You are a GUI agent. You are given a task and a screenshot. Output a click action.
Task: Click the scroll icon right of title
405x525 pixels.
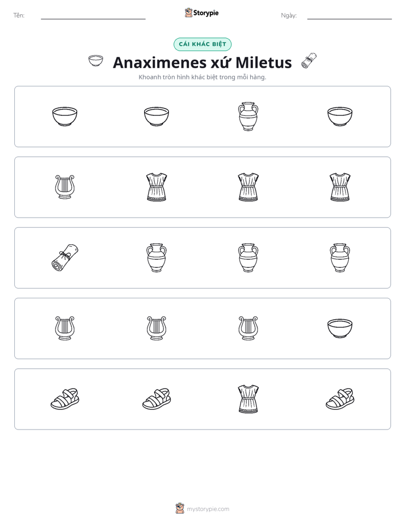[x=309, y=61]
